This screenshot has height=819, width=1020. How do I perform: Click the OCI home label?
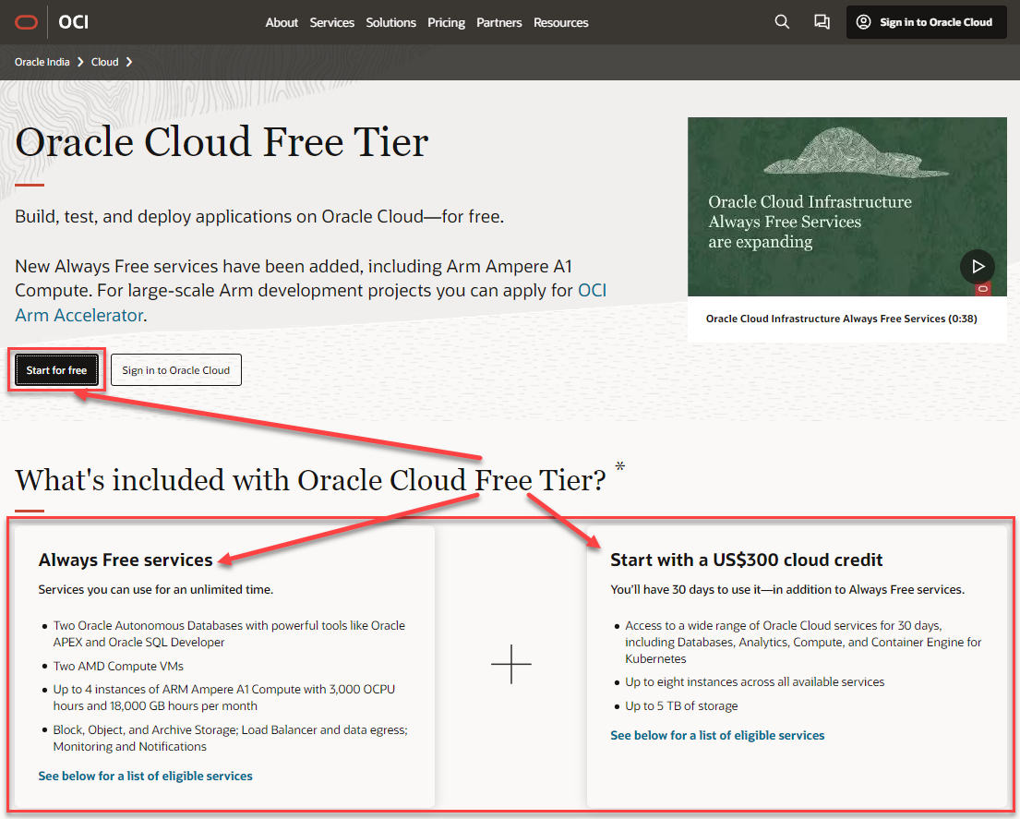74,22
